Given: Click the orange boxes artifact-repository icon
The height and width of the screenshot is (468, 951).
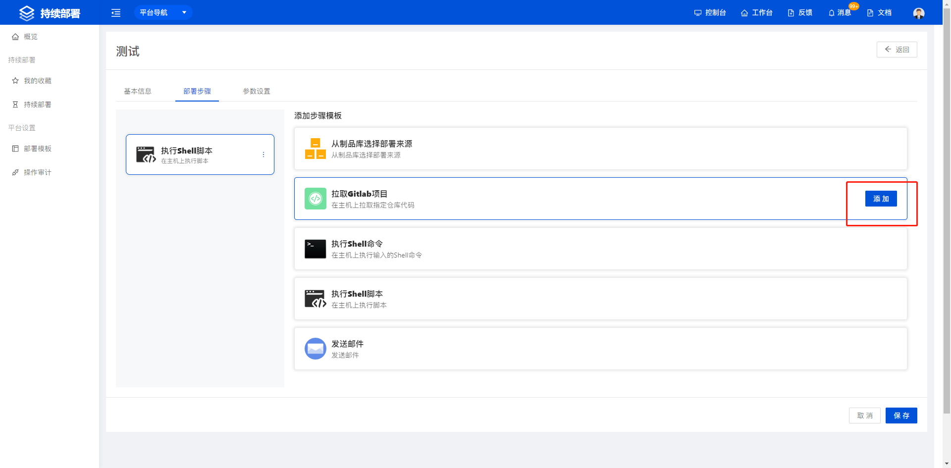Looking at the screenshot, I should 316,149.
